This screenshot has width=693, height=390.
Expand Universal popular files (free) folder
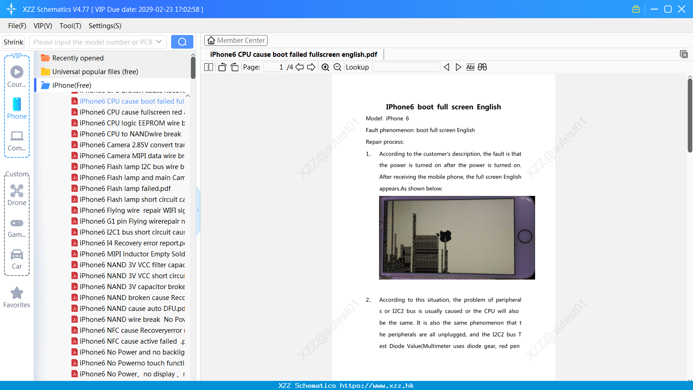coord(89,72)
